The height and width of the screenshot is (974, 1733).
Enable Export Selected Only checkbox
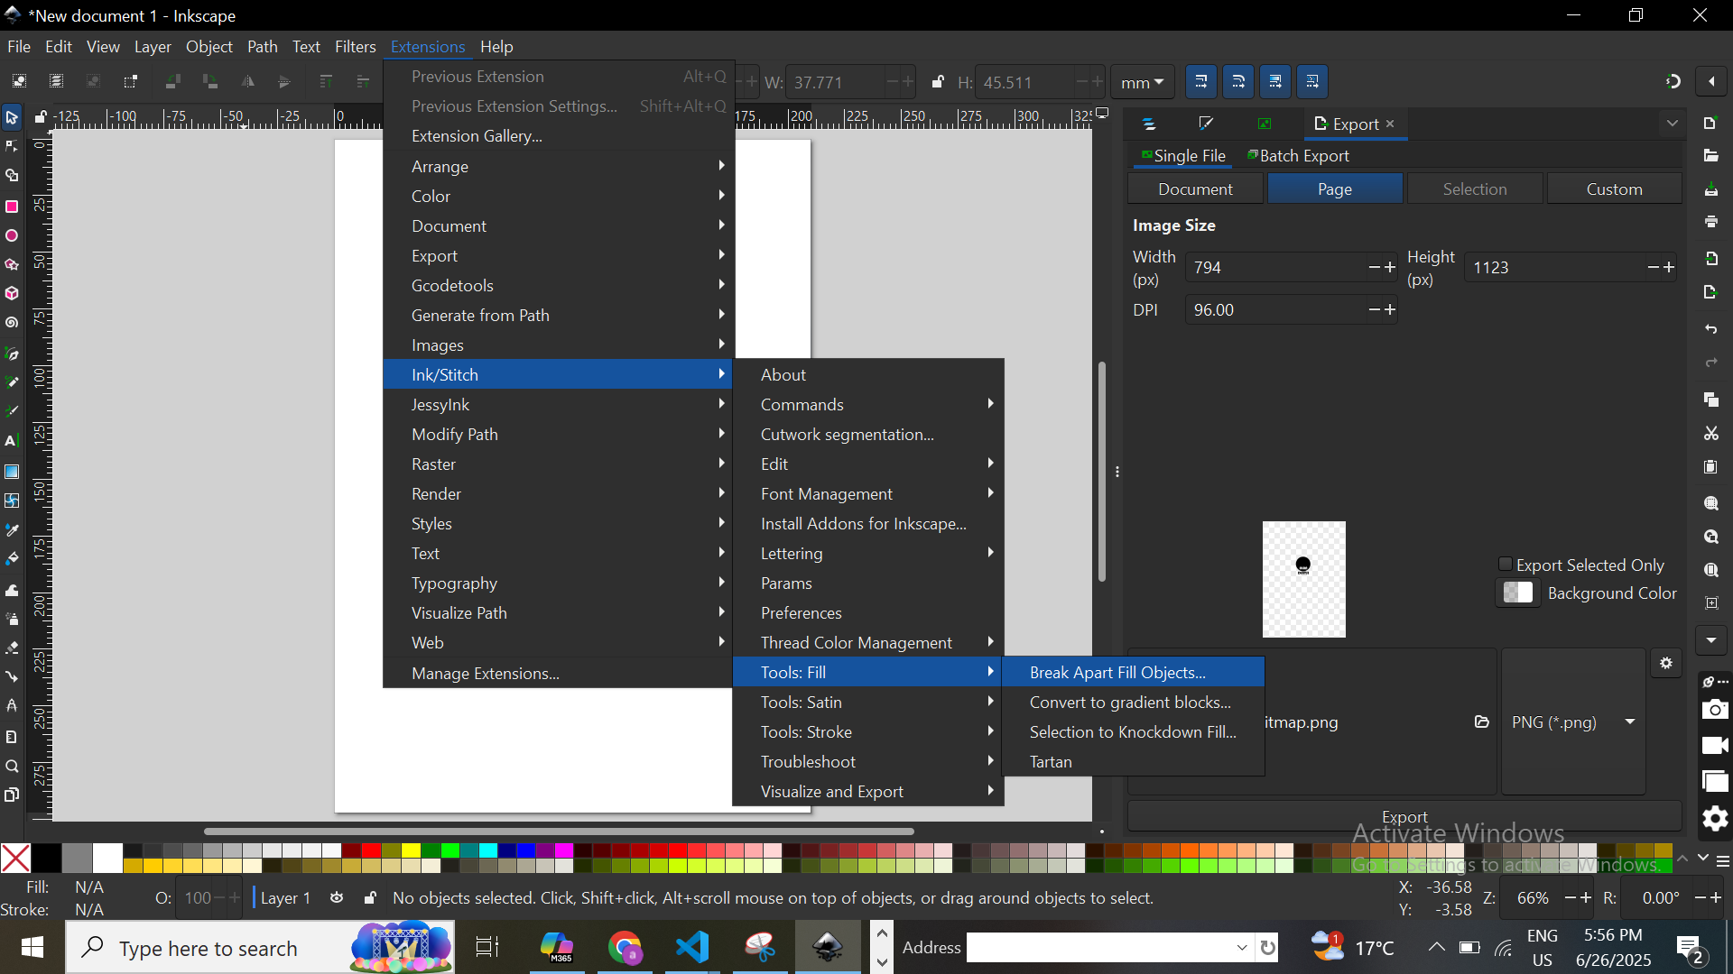tap(1506, 565)
